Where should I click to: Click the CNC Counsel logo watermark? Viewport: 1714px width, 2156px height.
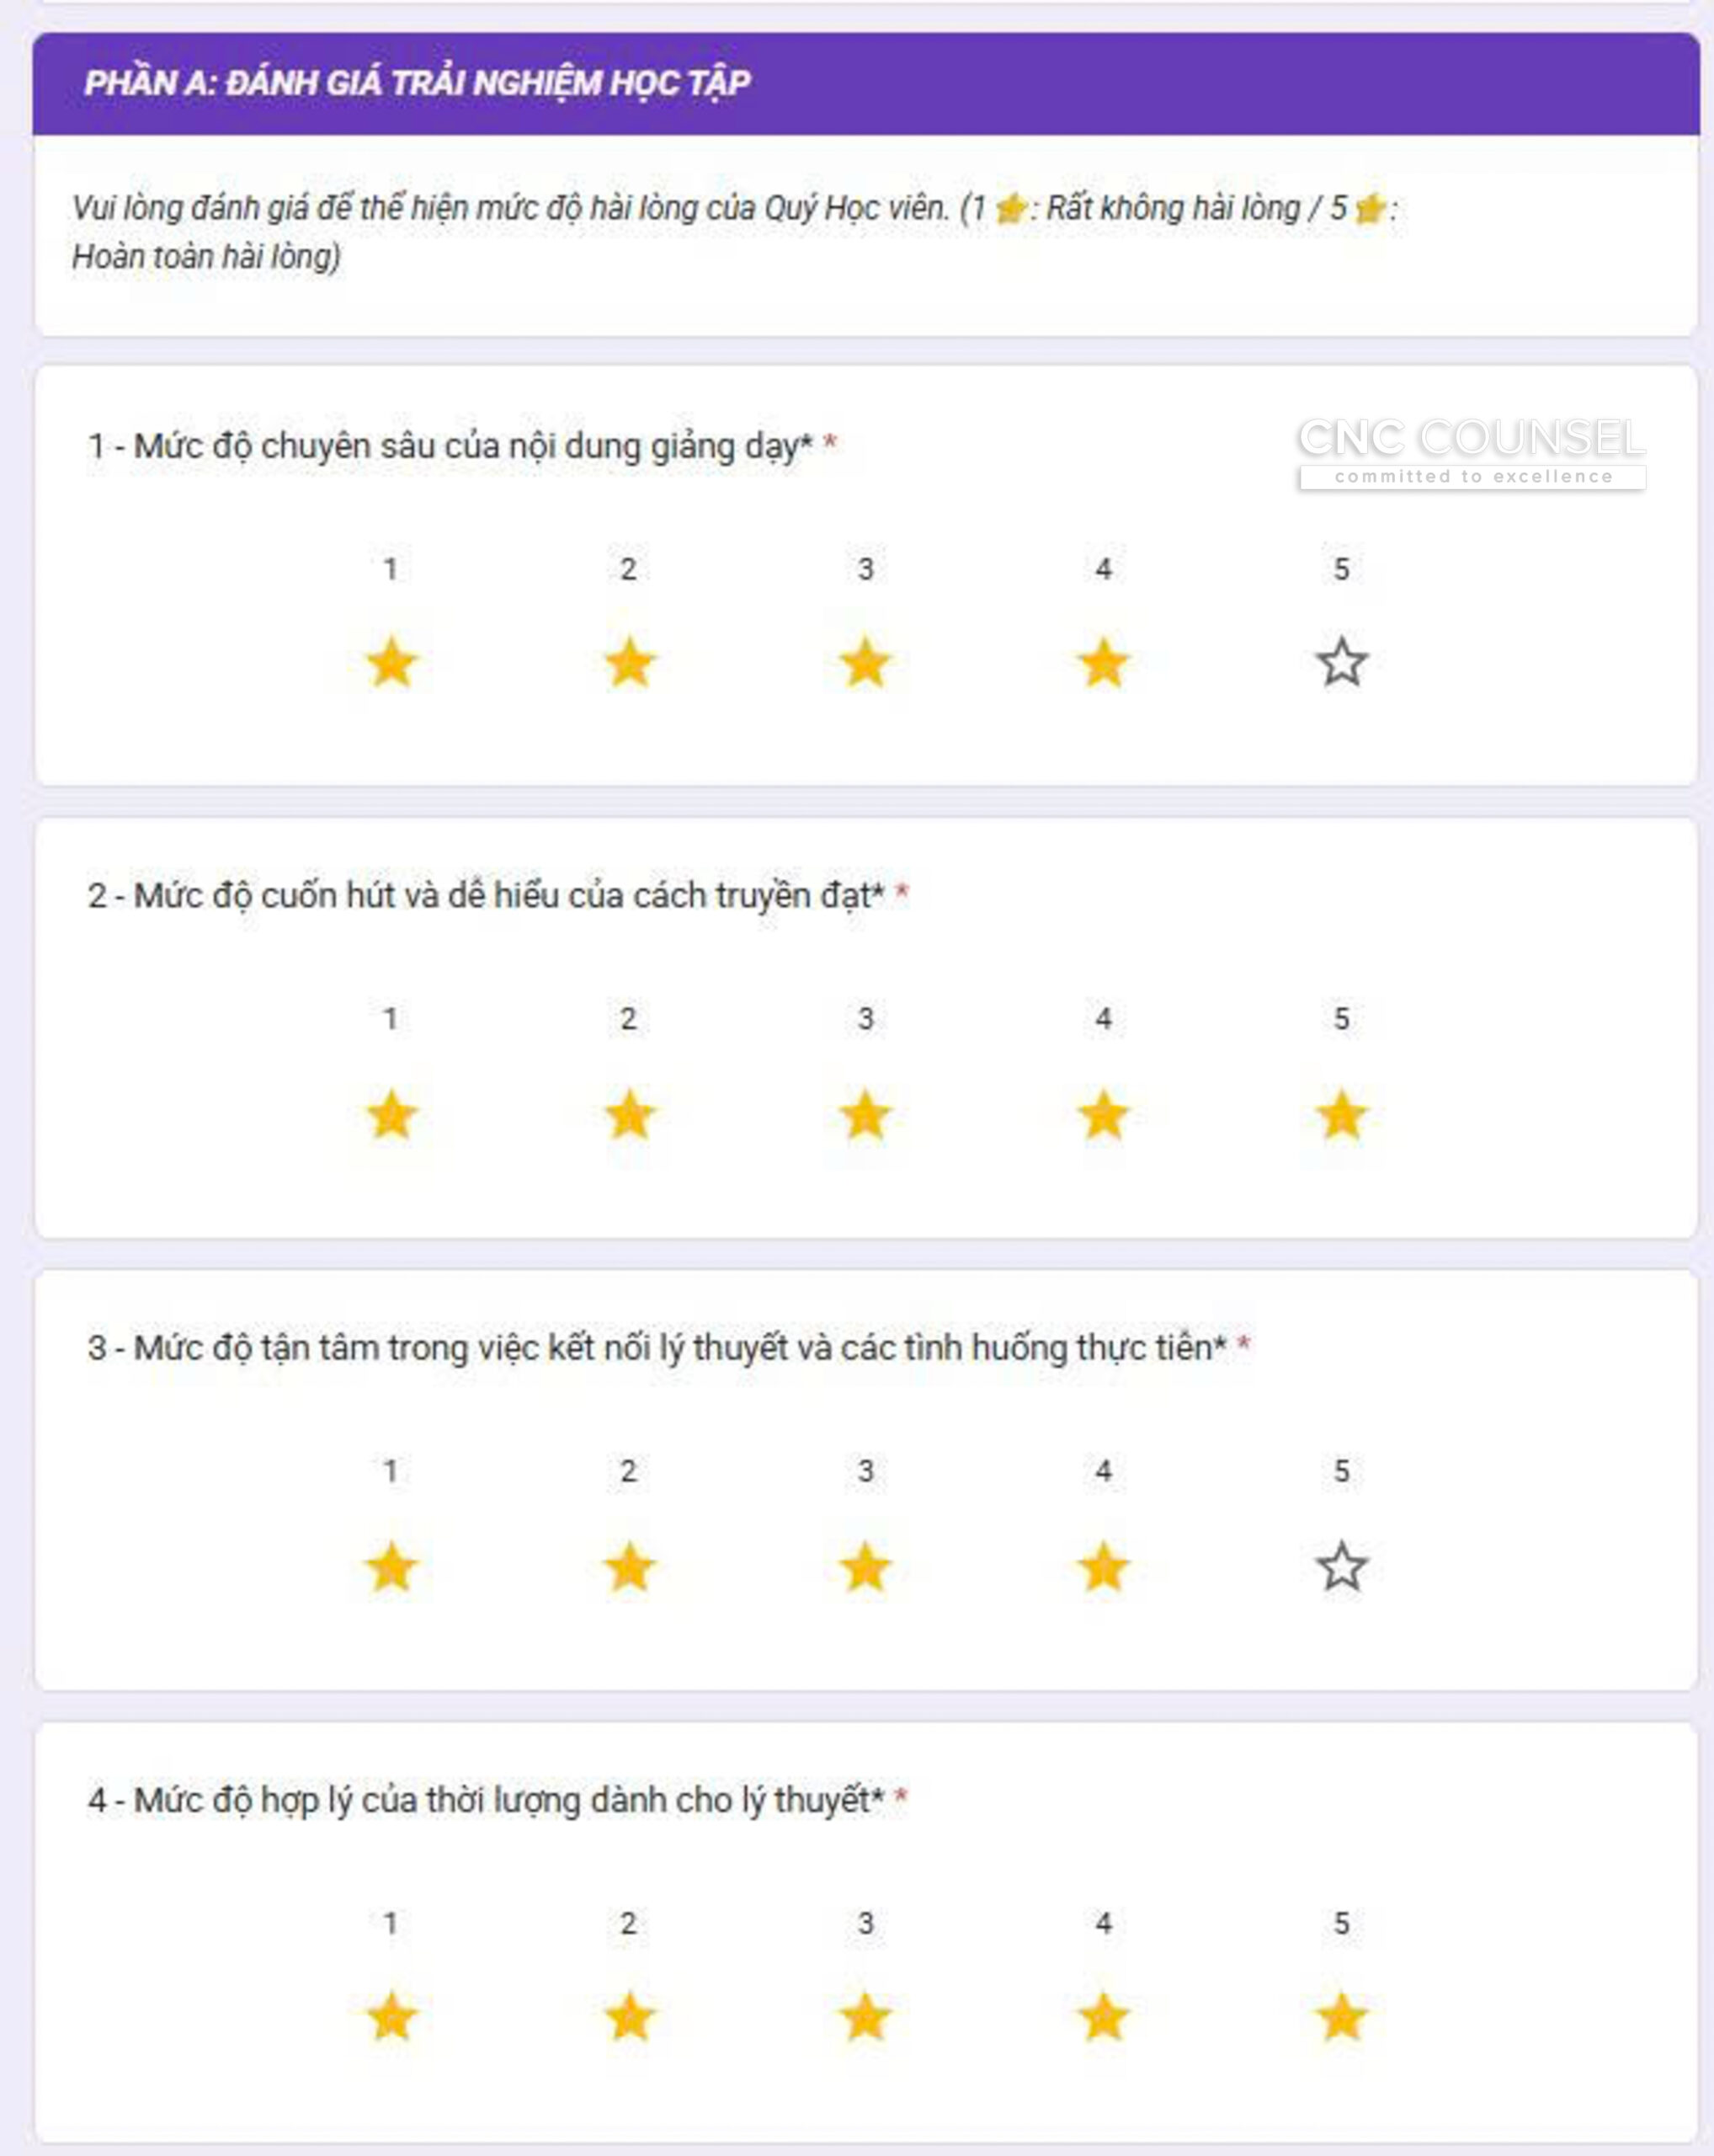click(1472, 451)
